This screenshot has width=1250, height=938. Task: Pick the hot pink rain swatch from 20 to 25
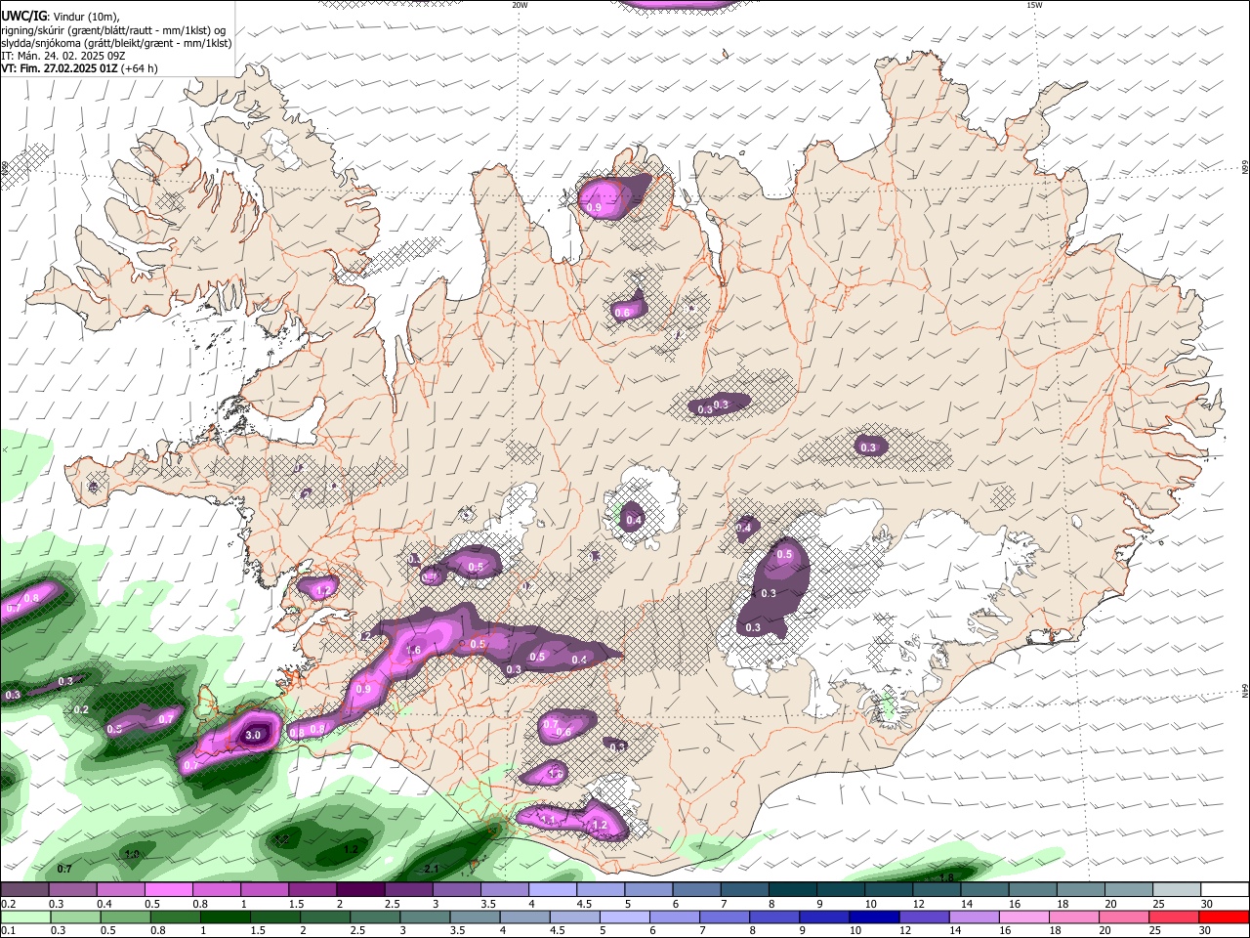coord(1126,917)
